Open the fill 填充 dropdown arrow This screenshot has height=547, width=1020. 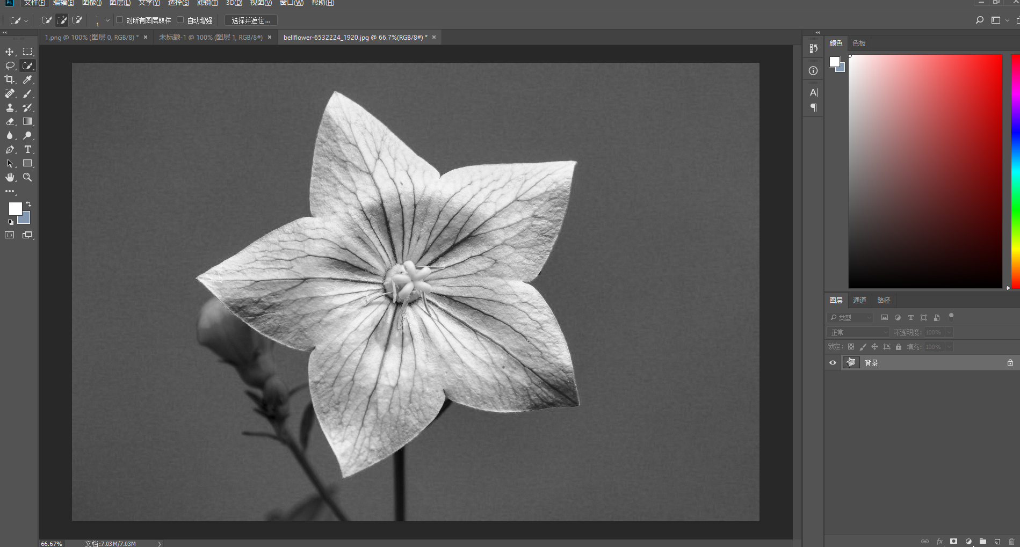(x=949, y=347)
